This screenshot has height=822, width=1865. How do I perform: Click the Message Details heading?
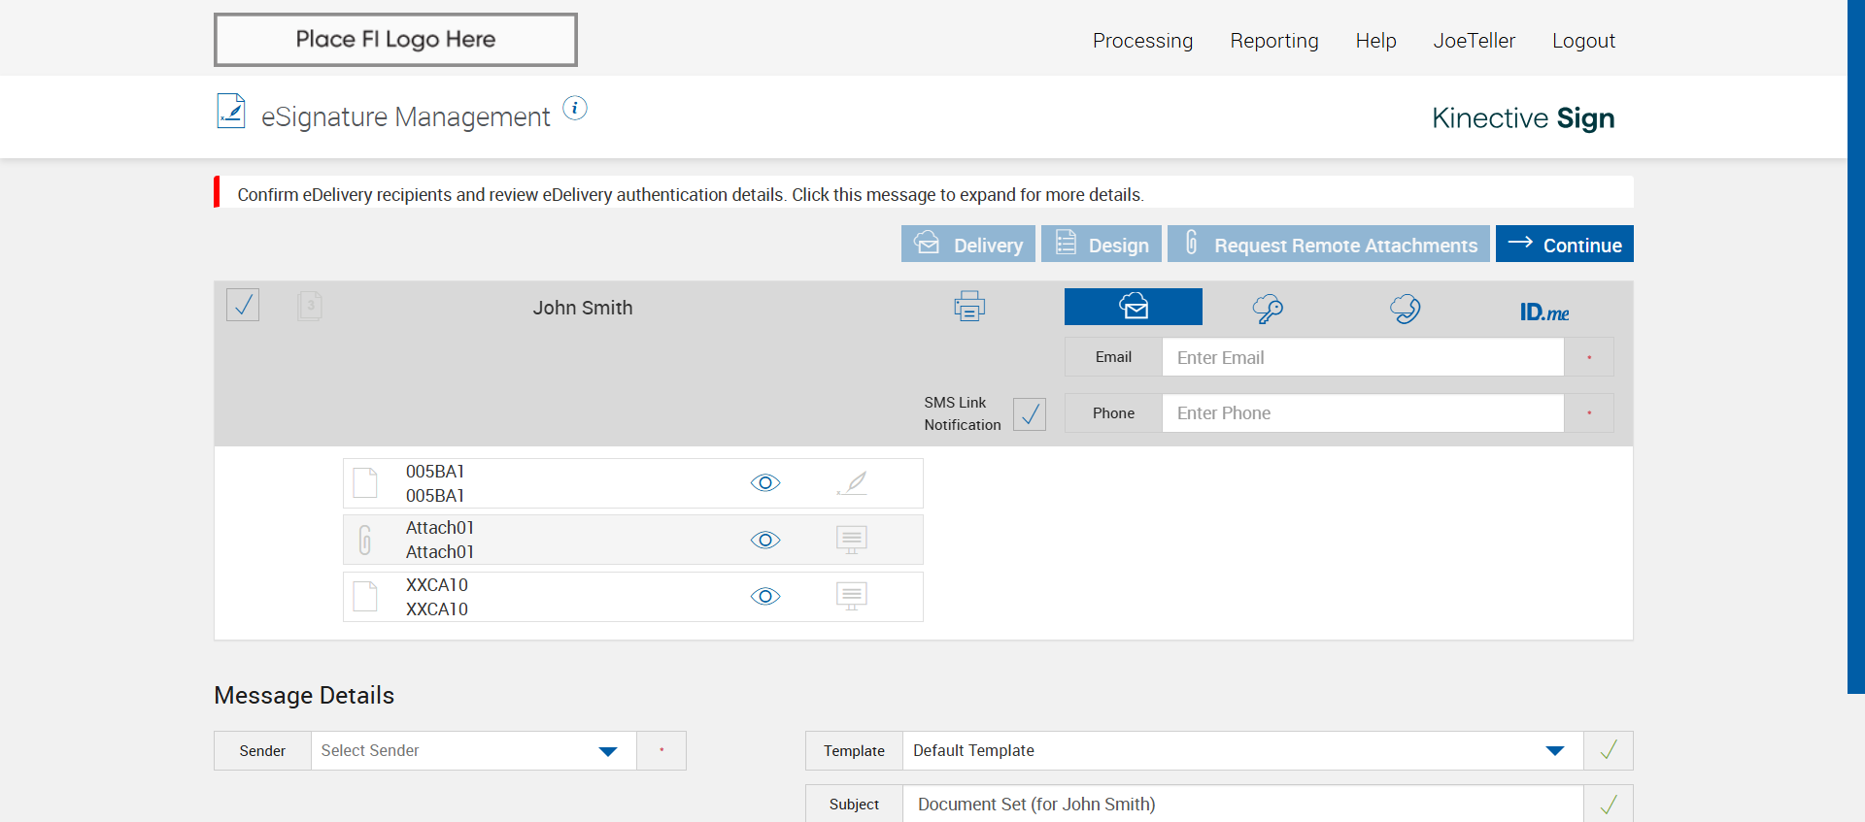pyautogui.click(x=304, y=695)
